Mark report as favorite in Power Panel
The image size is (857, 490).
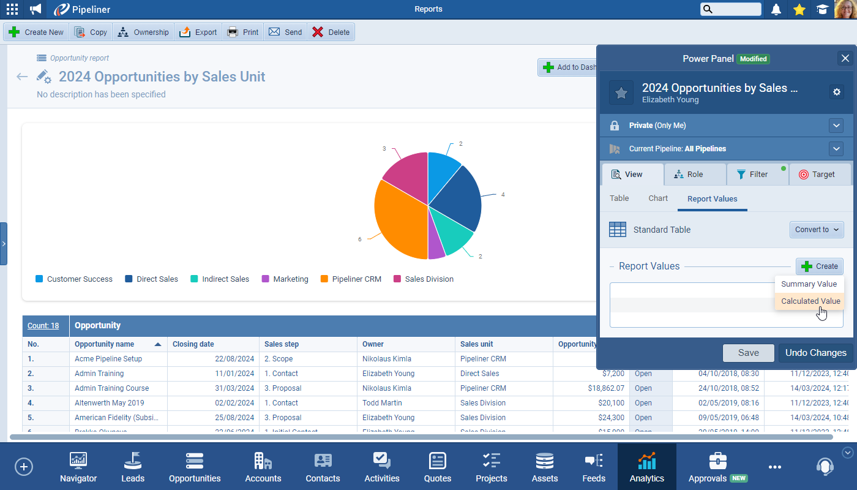(621, 92)
